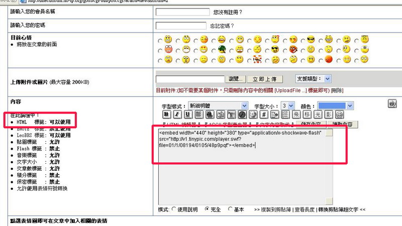
Task: Select the 使用說明 mode radio button
Action: [x=174, y=209]
